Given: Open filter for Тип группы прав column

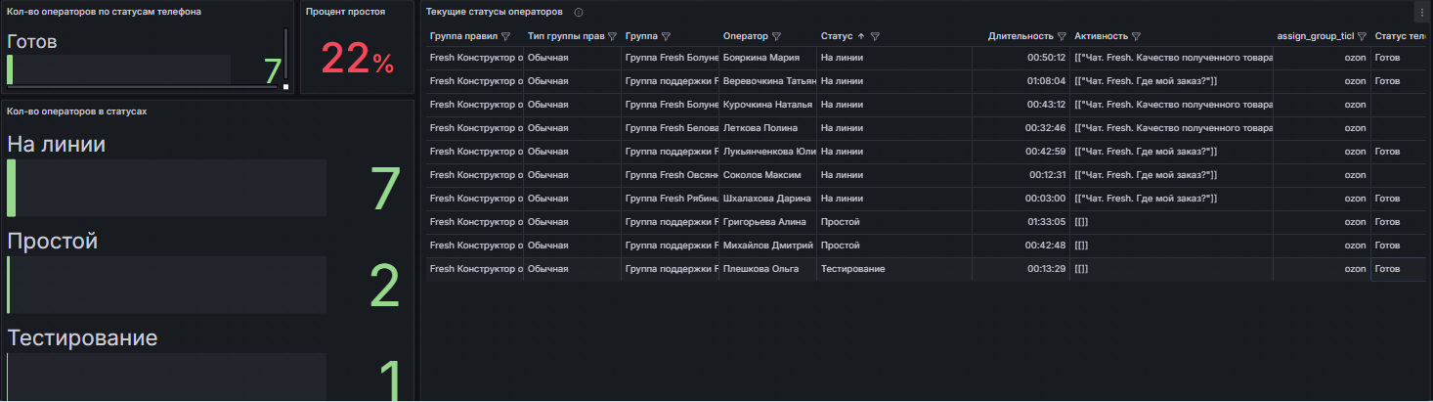Looking at the screenshot, I should click(x=612, y=36).
